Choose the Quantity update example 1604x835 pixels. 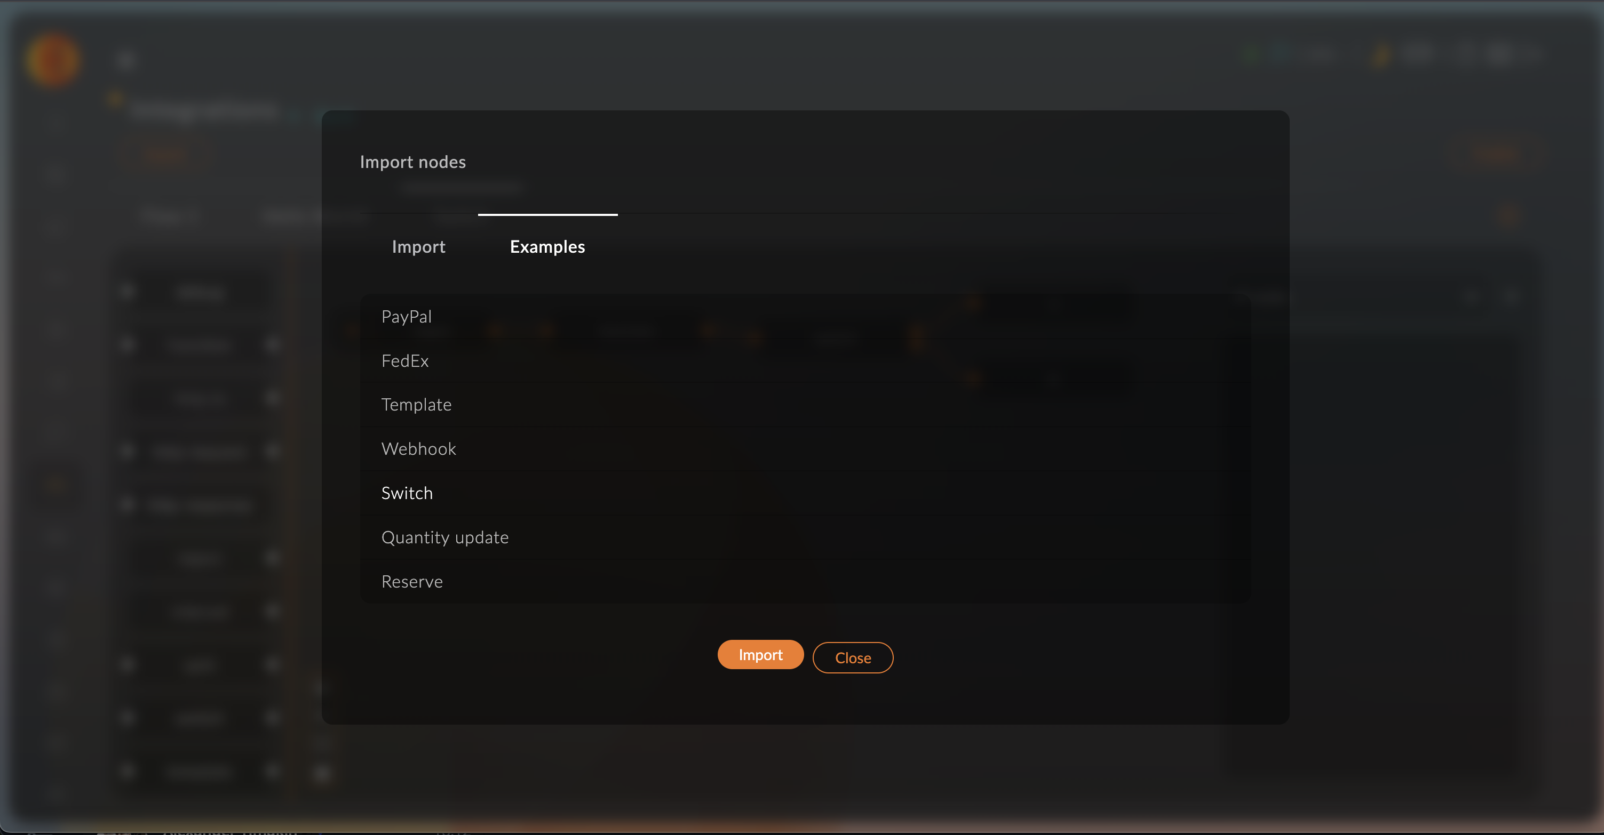[444, 537]
